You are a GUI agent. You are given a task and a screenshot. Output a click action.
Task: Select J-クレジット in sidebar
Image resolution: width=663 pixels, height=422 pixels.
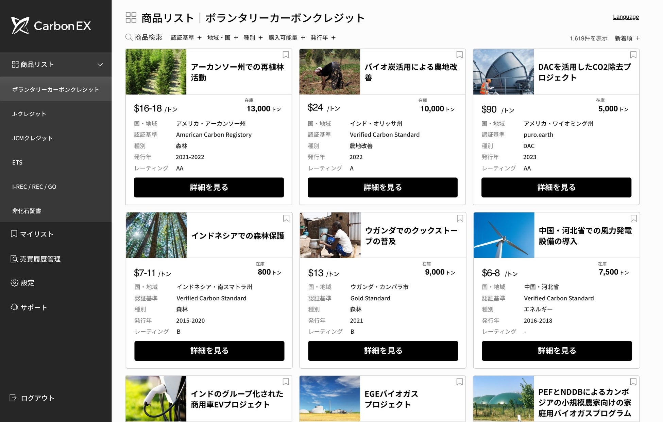click(x=29, y=114)
